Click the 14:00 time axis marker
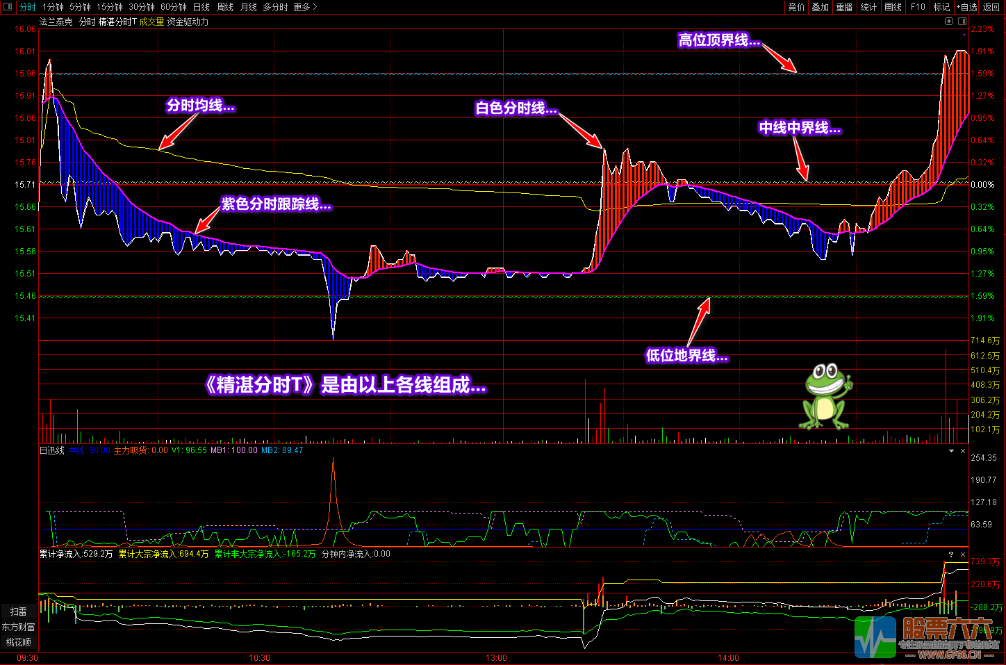The width and height of the screenshot is (1006, 665). point(728,657)
